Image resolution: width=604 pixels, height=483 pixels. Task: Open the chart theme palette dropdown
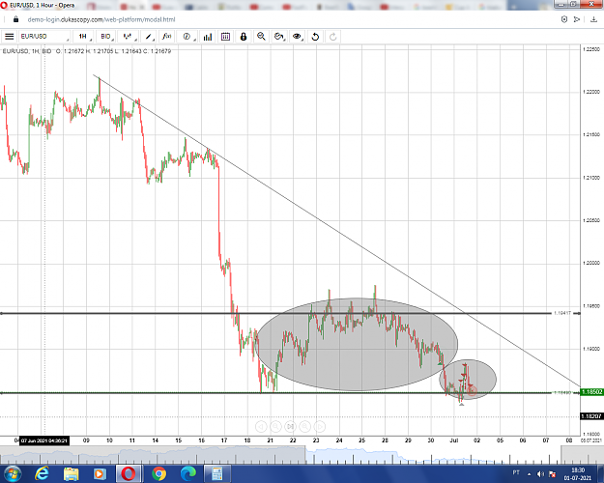tap(279, 37)
